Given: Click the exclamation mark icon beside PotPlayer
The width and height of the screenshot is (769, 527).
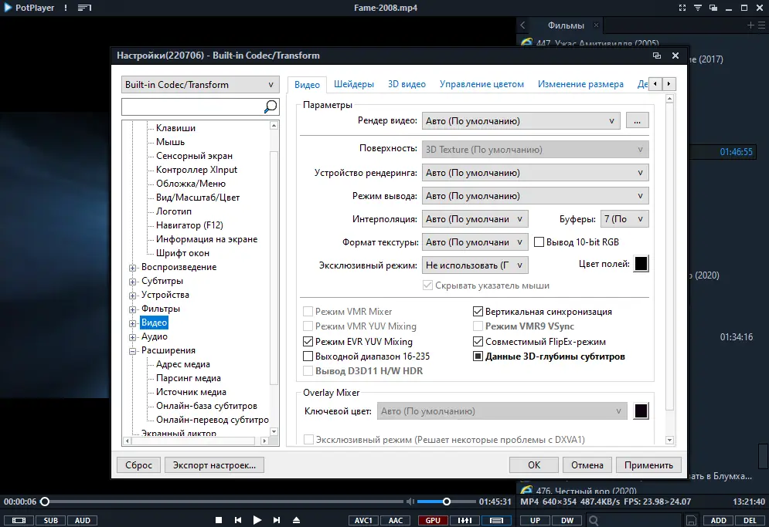Looking at the screenshot, I should (x=65, y=8).
